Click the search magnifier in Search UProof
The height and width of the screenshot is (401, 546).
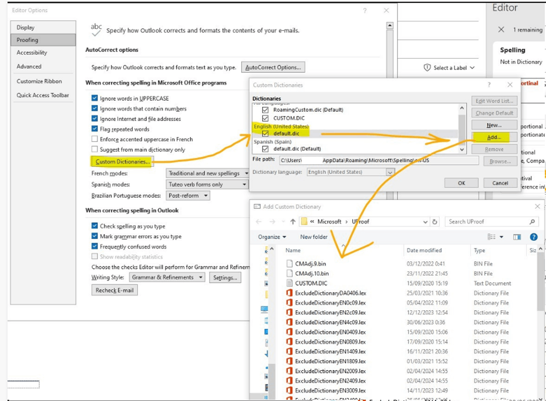pos(532,222)
